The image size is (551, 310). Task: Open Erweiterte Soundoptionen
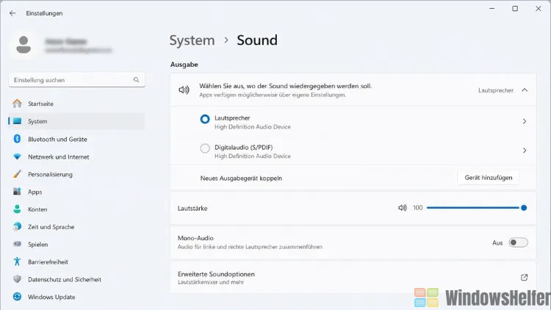353,278
